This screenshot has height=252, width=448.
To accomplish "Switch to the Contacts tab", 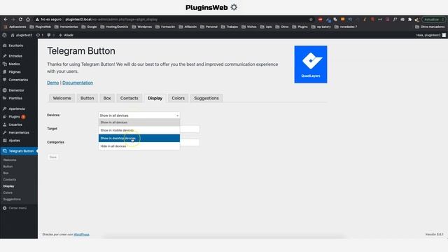I will (x=129, y=98).
